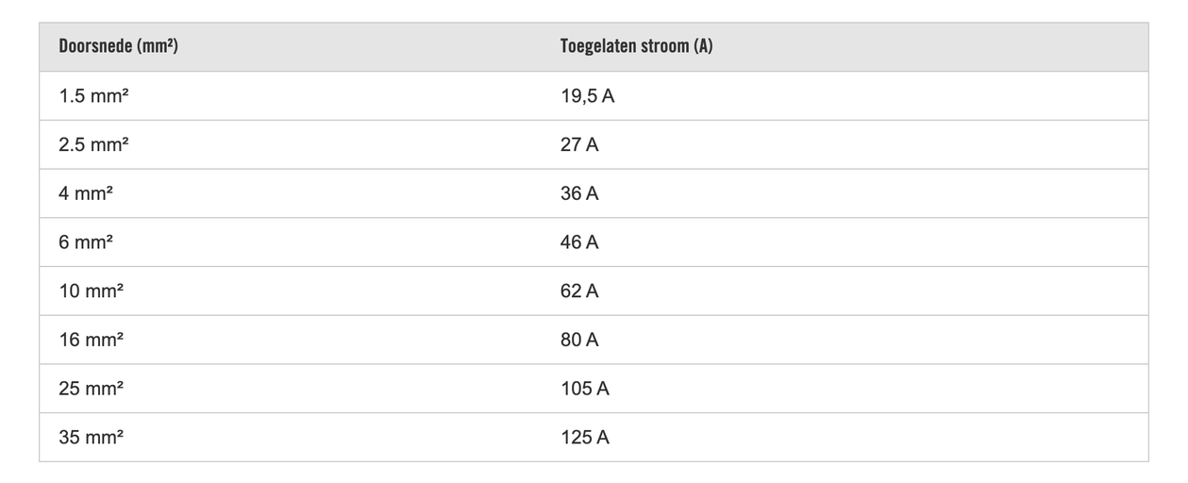Select the '6 mm²' cell
Screen dimensions: 1188x483
[86, 242]
